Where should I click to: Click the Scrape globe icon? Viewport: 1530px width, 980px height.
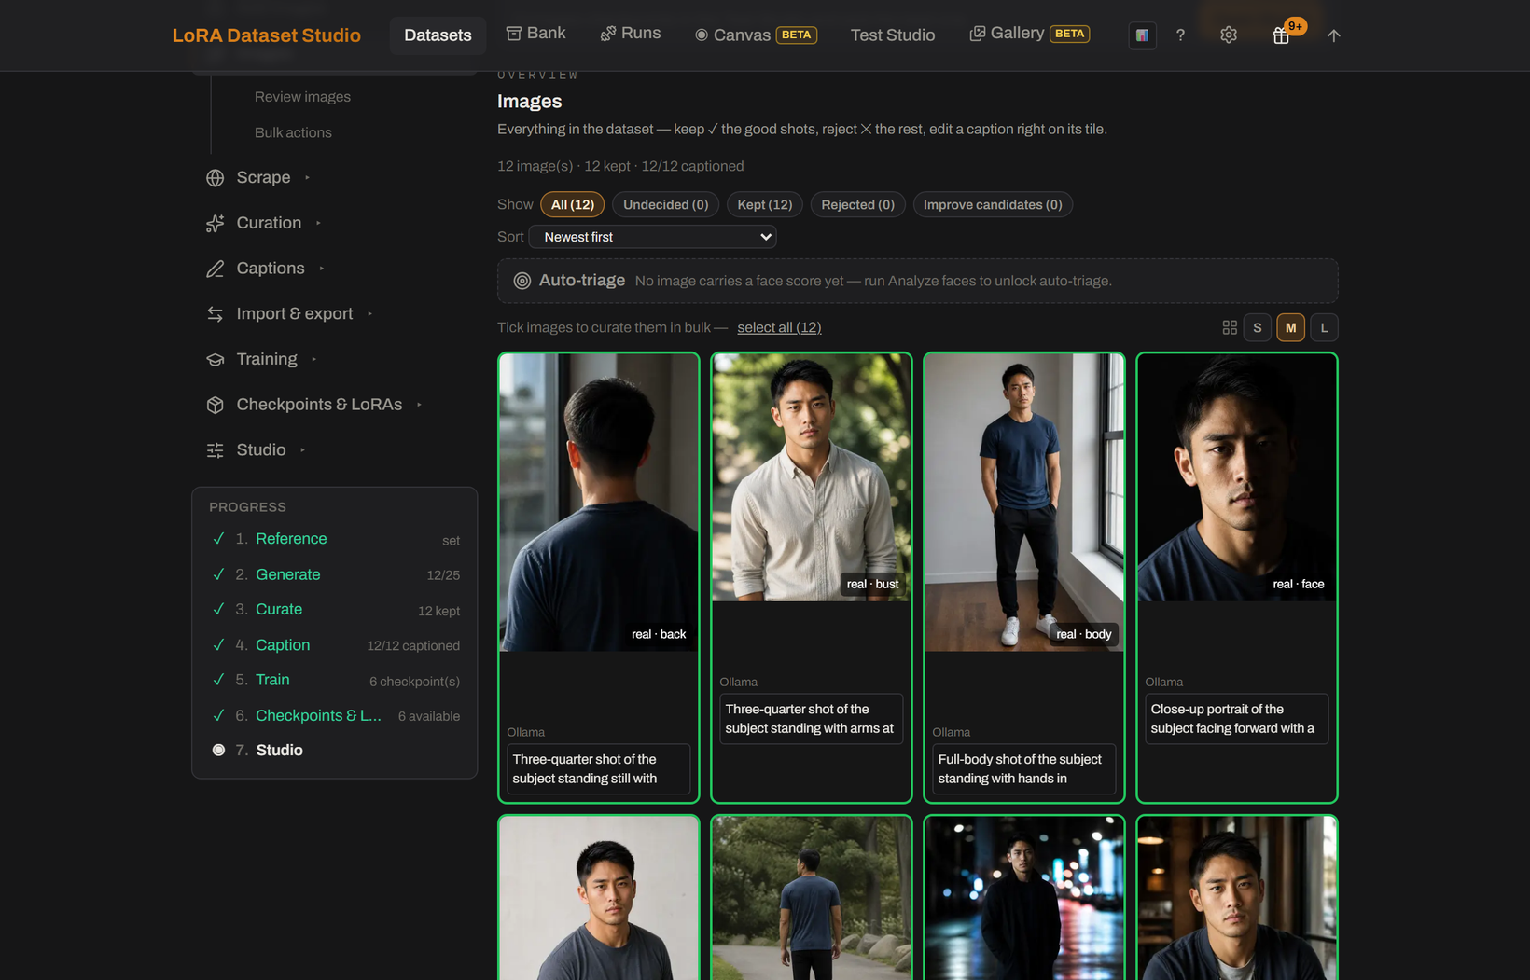tap(216, 178)
